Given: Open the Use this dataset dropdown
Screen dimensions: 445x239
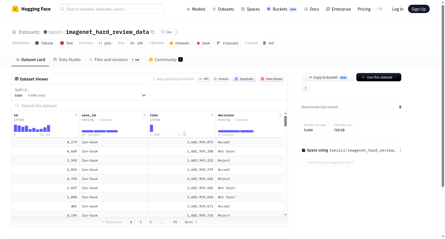Looking at the screenshot, I should [379, 77].
